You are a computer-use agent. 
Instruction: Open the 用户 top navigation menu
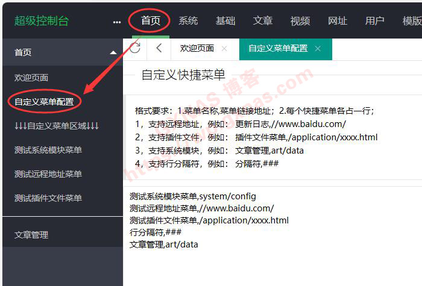pos(375,21)
